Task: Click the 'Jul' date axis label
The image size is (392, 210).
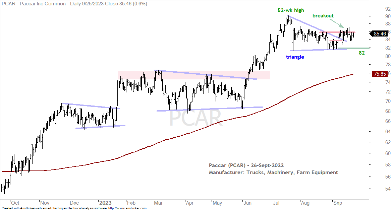Action: pyautogui.click(x=276, y=203)
